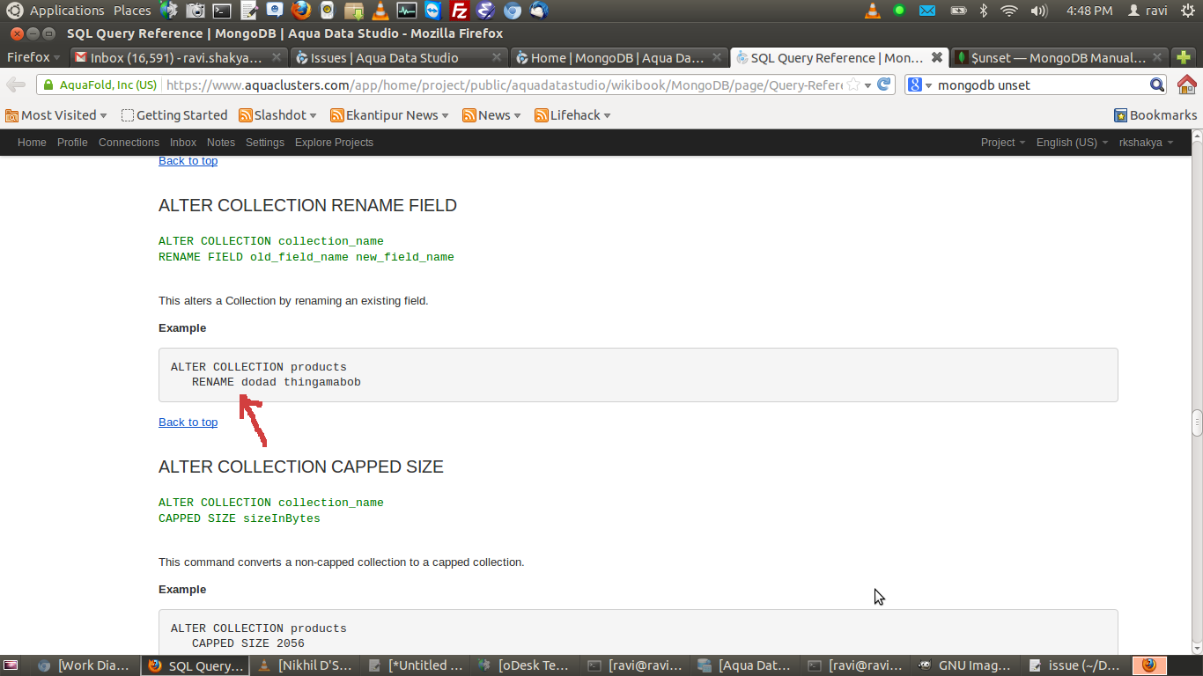Expand the News feed bookmark
This screenshot has width=1203, height=676.
pos(492,115)
